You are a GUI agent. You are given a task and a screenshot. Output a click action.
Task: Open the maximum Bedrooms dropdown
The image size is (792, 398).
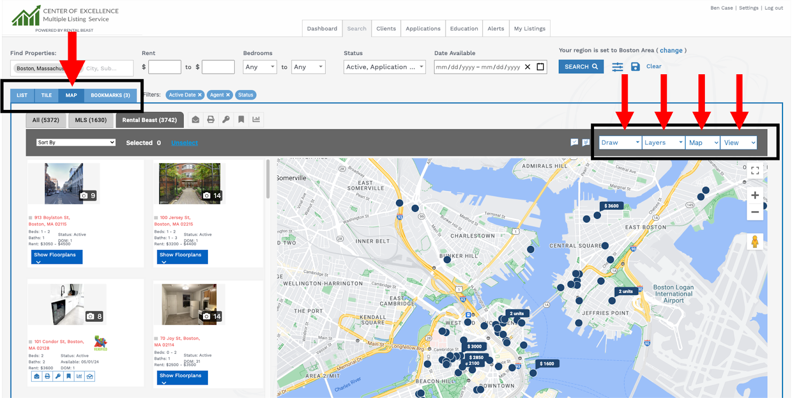(308, 67)
